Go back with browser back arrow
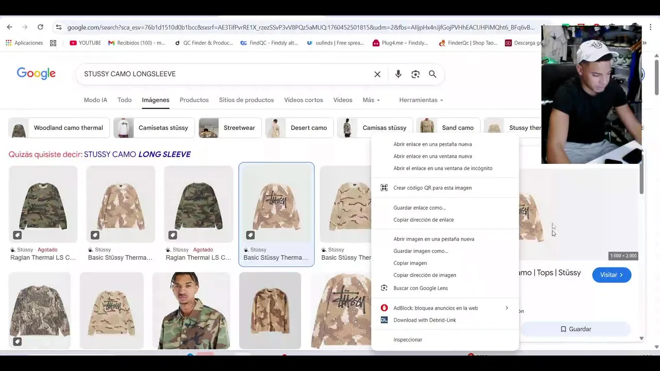 click(9, 27)
